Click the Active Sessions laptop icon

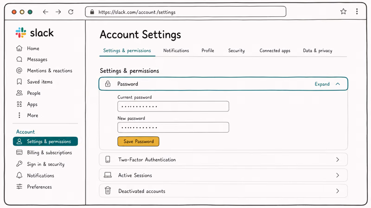(x=108, y=175)
